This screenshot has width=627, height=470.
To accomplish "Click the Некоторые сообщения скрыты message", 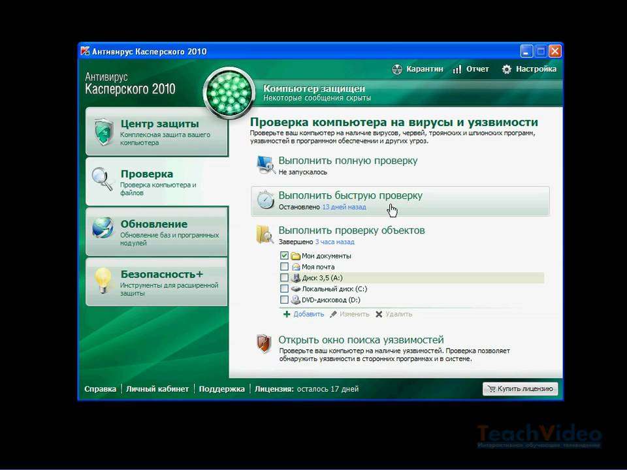I will pyautogui.click(x=317, y=98).
